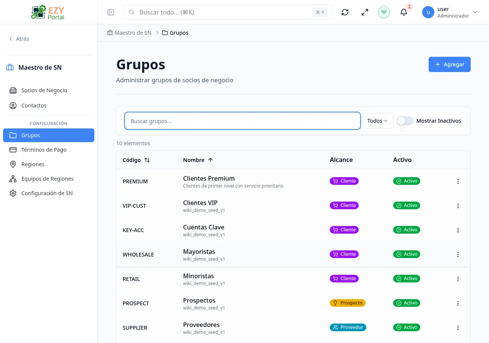
Task: Toggle fullscreen with the expand arrows icon
Action: tap(365, 12)
